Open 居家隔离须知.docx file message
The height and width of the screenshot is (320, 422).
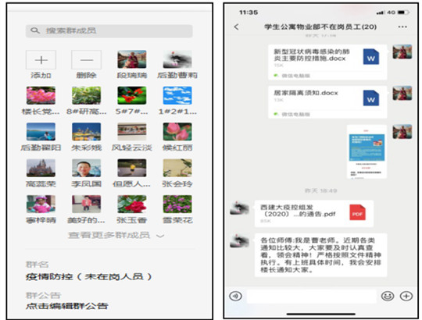pyautogui.click(x=327, y=102)
